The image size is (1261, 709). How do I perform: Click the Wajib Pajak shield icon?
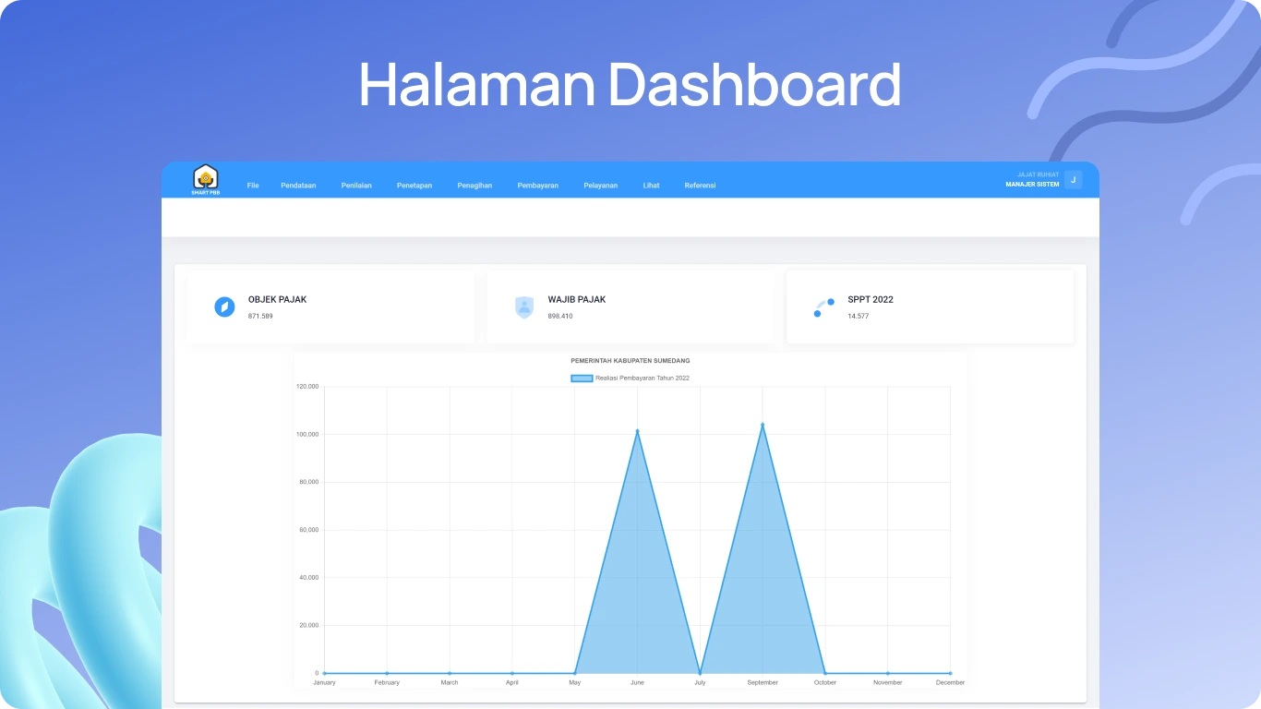[524, 307]
